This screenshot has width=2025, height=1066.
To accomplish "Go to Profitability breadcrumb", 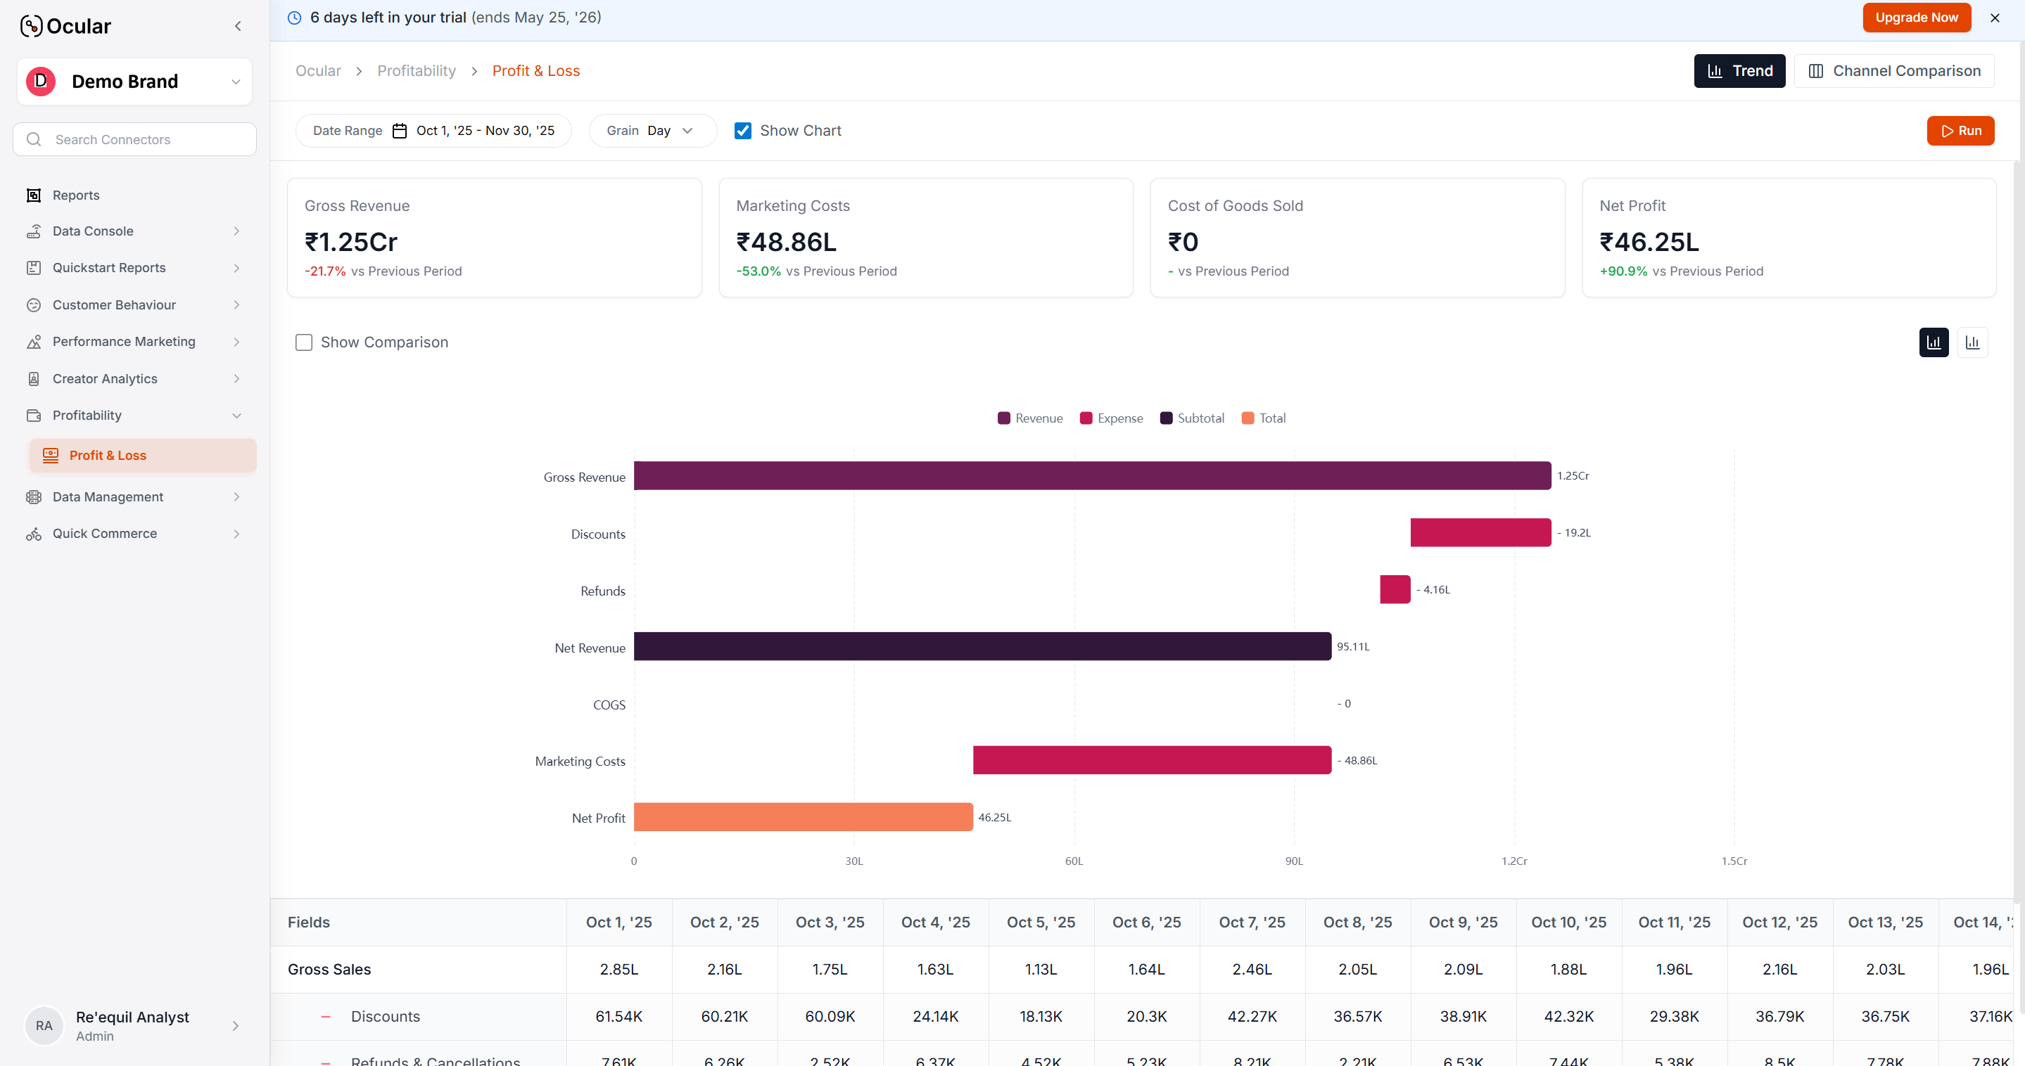I will [x=417, y=71].
